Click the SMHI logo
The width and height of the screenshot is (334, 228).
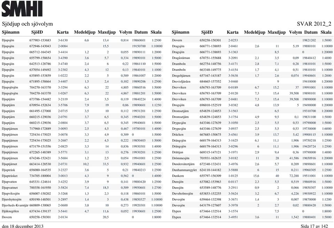(22, 9)
